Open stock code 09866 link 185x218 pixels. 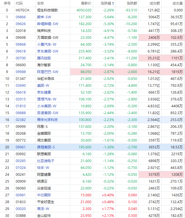(x=21, y=17)
